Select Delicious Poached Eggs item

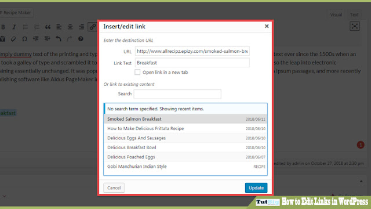click(185, 157)
